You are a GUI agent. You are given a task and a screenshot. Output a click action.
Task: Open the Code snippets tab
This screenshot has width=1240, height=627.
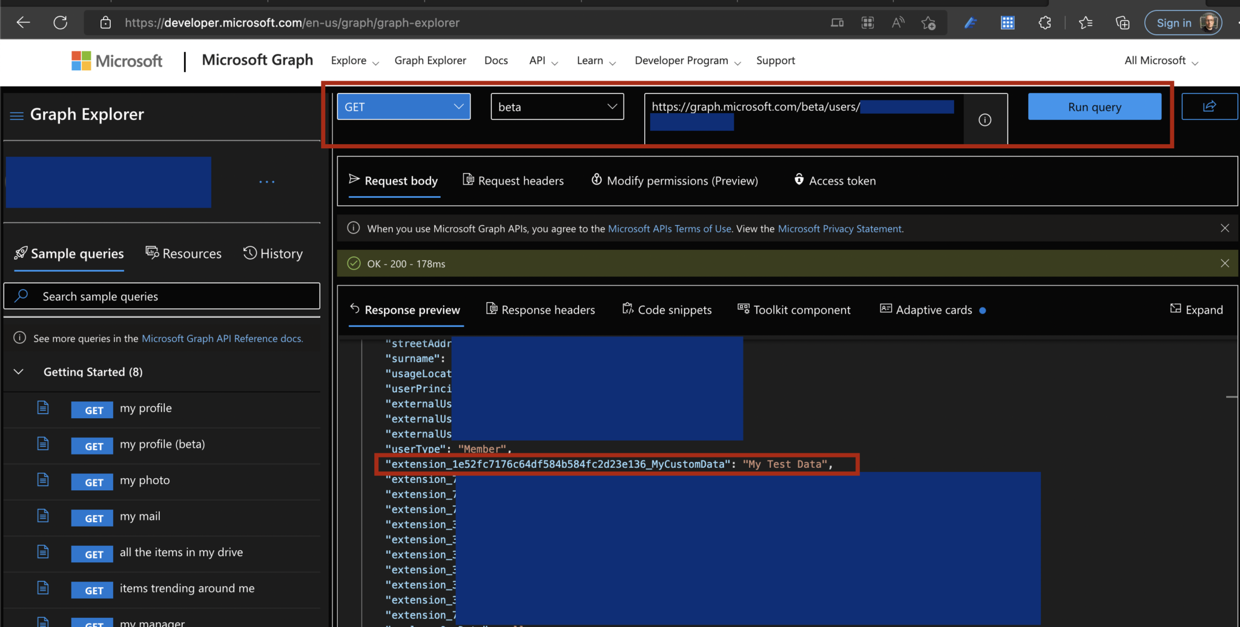(x=667, y=310)
